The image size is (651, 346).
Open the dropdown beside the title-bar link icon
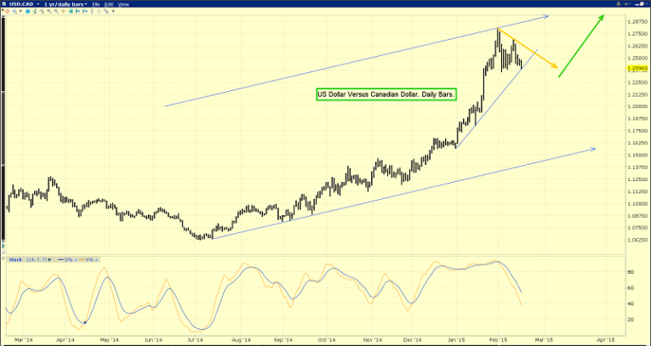point(631,3)
